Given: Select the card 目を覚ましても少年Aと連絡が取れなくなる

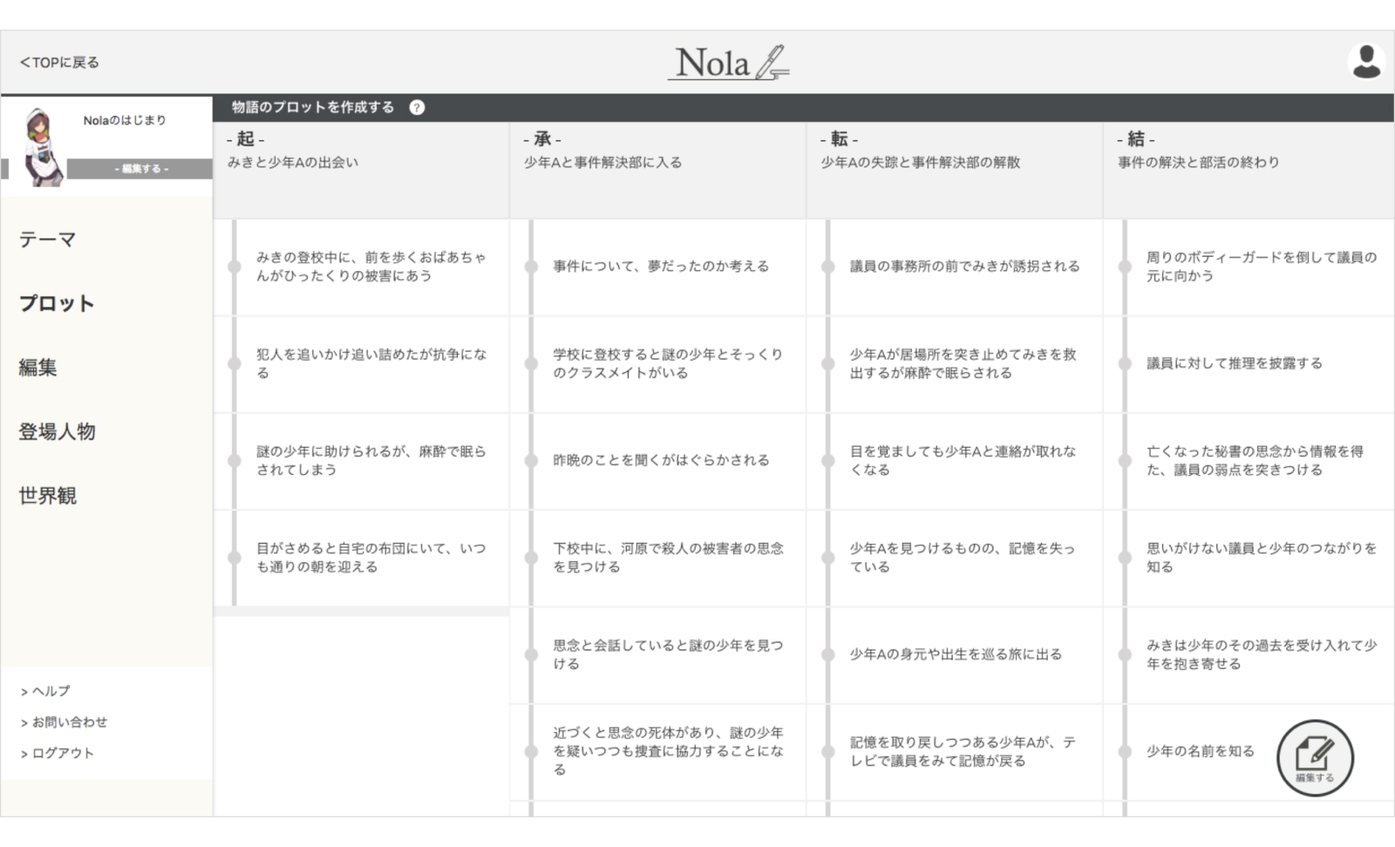Looking at the screenshot, I should tap(955, 460).
